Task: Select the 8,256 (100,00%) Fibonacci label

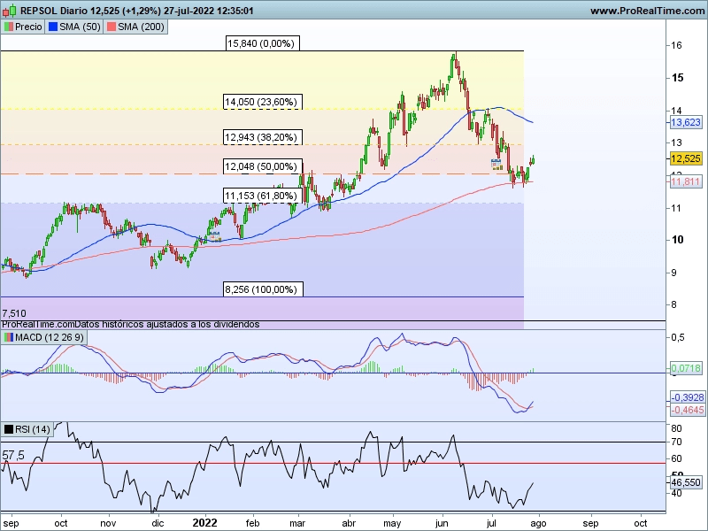Action: (261, 289)
